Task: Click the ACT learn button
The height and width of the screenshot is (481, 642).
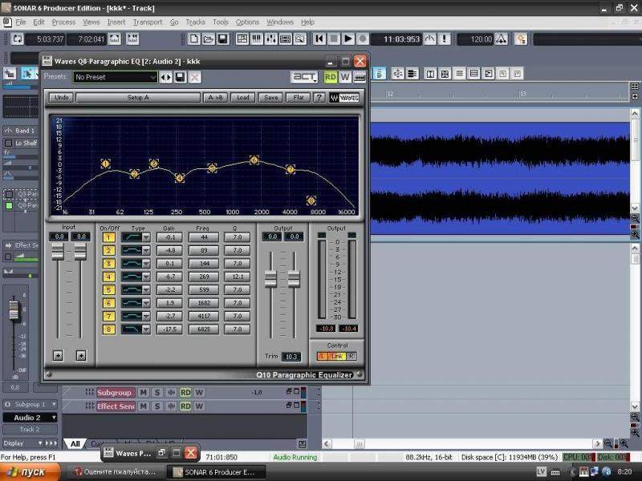Action: coord(304,77)
